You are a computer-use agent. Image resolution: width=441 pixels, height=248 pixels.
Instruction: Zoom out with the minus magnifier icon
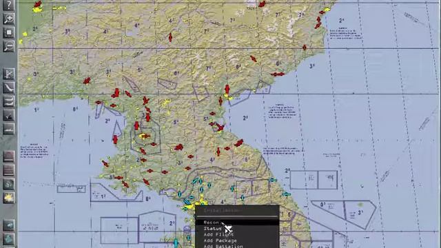coord(9,46)
